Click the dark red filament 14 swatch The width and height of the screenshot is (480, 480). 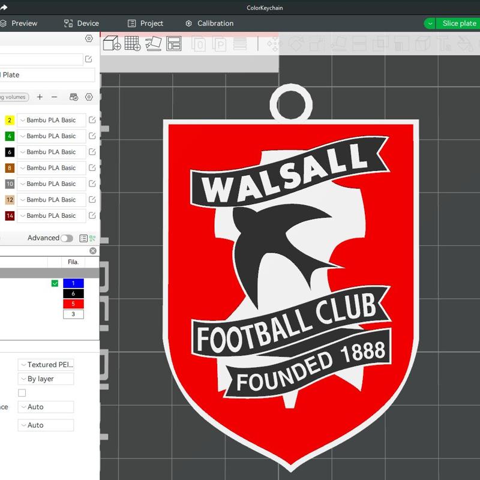(x=10, y=215)
